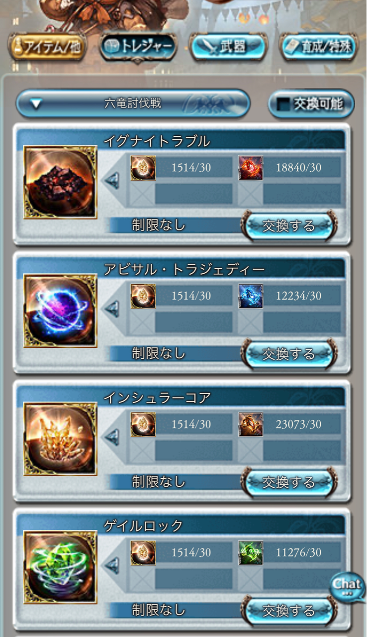Viewport: 367px width, 637px height.
Task: Tap the blue water material icon showing 12234/30
Action: coord(251,296)
